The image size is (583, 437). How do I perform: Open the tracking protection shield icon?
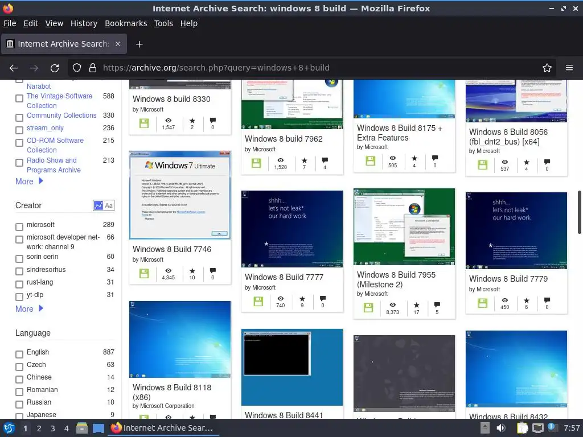tap(77, 68)
